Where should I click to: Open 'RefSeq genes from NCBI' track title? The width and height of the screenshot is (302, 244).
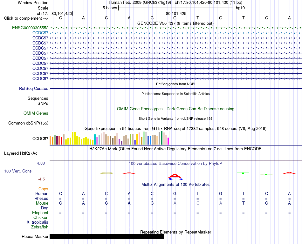click(x=175, y=84)
